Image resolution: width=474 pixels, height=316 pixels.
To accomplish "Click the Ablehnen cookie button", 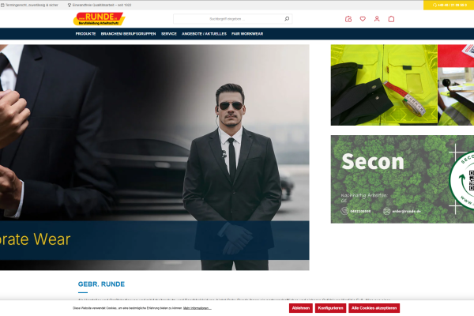I will coord(300,308).
